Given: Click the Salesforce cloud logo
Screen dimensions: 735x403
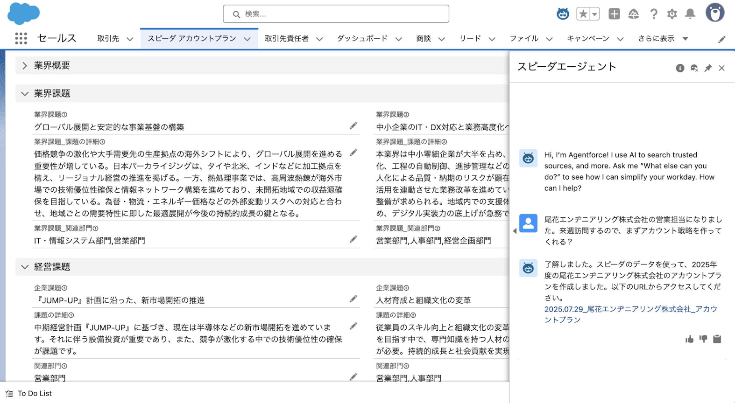Looking at the screenshot, I should [24, 14].
